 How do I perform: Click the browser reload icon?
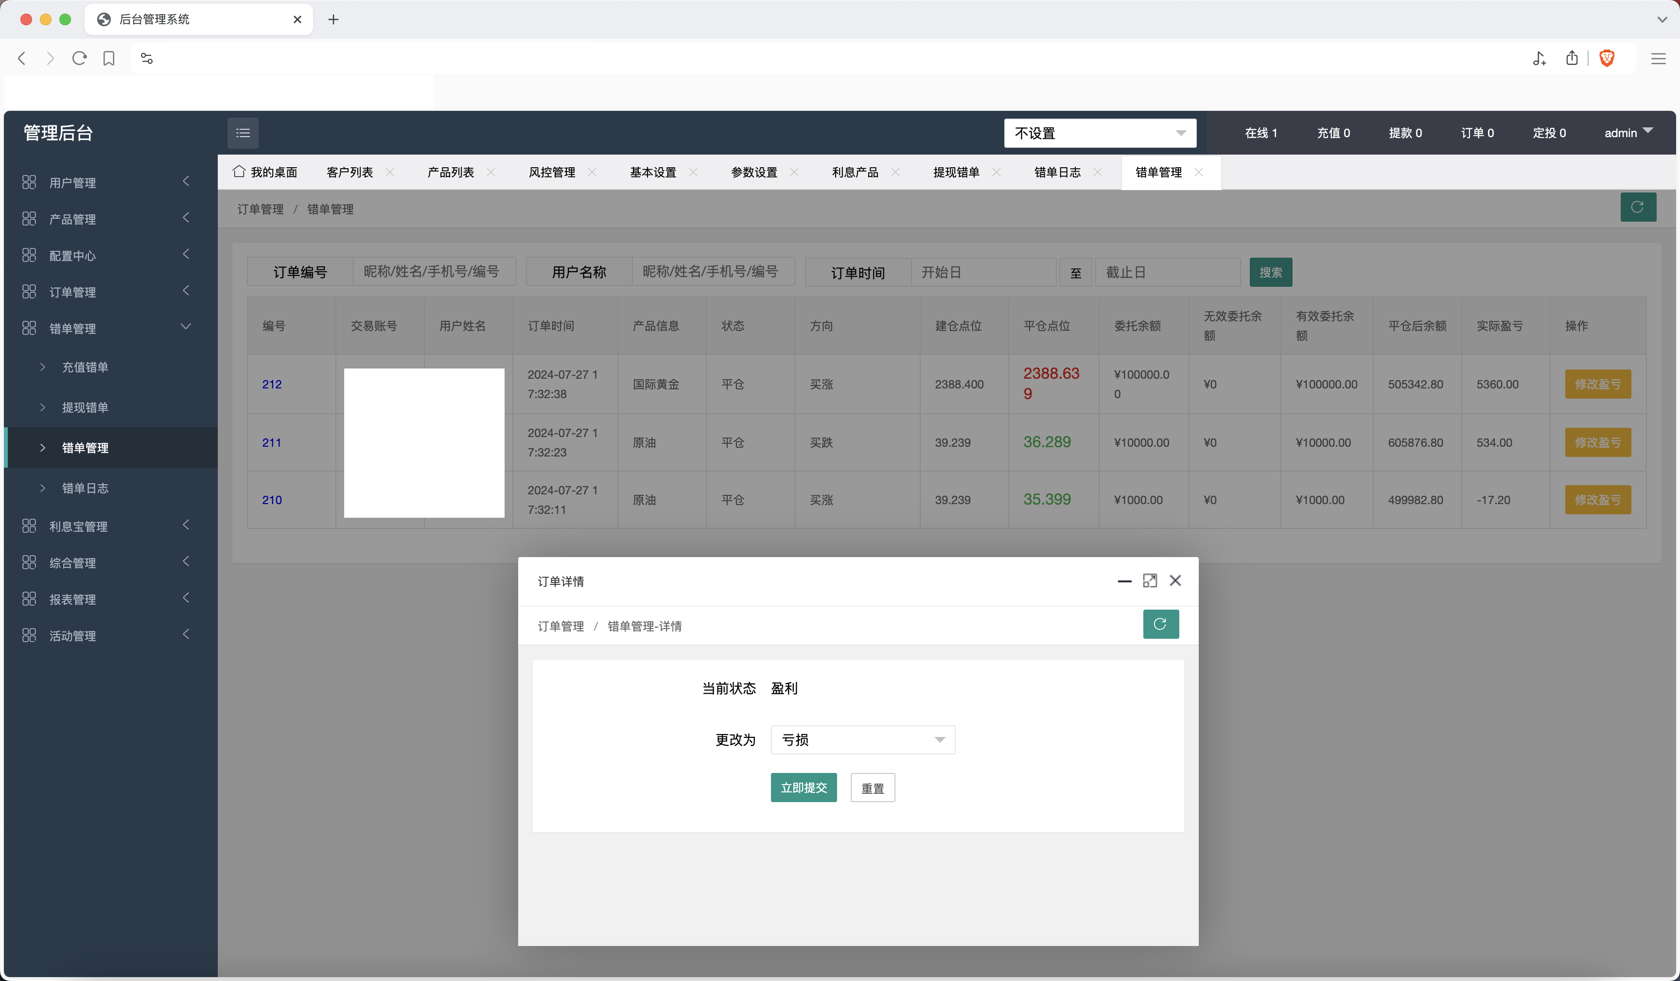pos(79,58)
